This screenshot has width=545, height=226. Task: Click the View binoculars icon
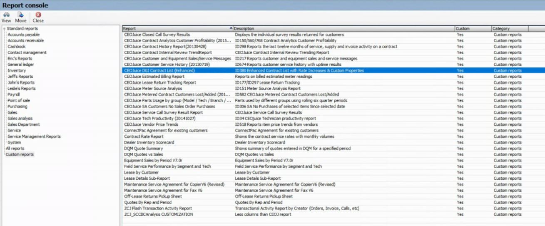6,14
